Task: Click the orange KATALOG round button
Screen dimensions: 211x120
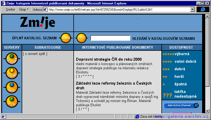Action: [66, 38]
